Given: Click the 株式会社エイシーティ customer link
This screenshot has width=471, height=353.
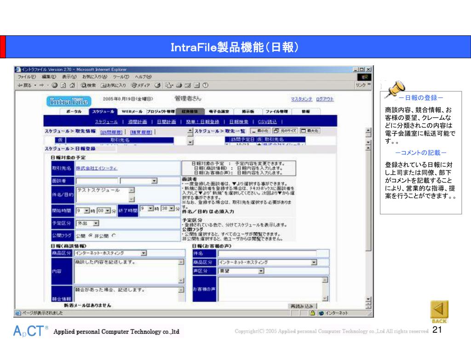Looking at the screenshot, I should click(x=97, y=168).
